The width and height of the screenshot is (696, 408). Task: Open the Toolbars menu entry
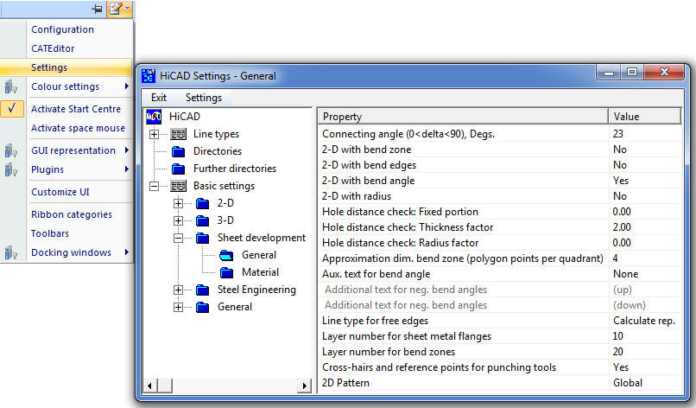50,233
